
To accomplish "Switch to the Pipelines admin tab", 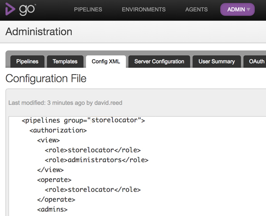I will 27,62.
